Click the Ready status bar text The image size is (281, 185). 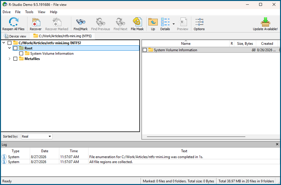[x=7, y=181]
